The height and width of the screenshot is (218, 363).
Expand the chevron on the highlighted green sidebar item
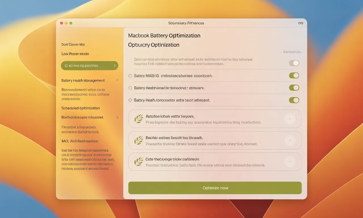click(x=115, y=66)
